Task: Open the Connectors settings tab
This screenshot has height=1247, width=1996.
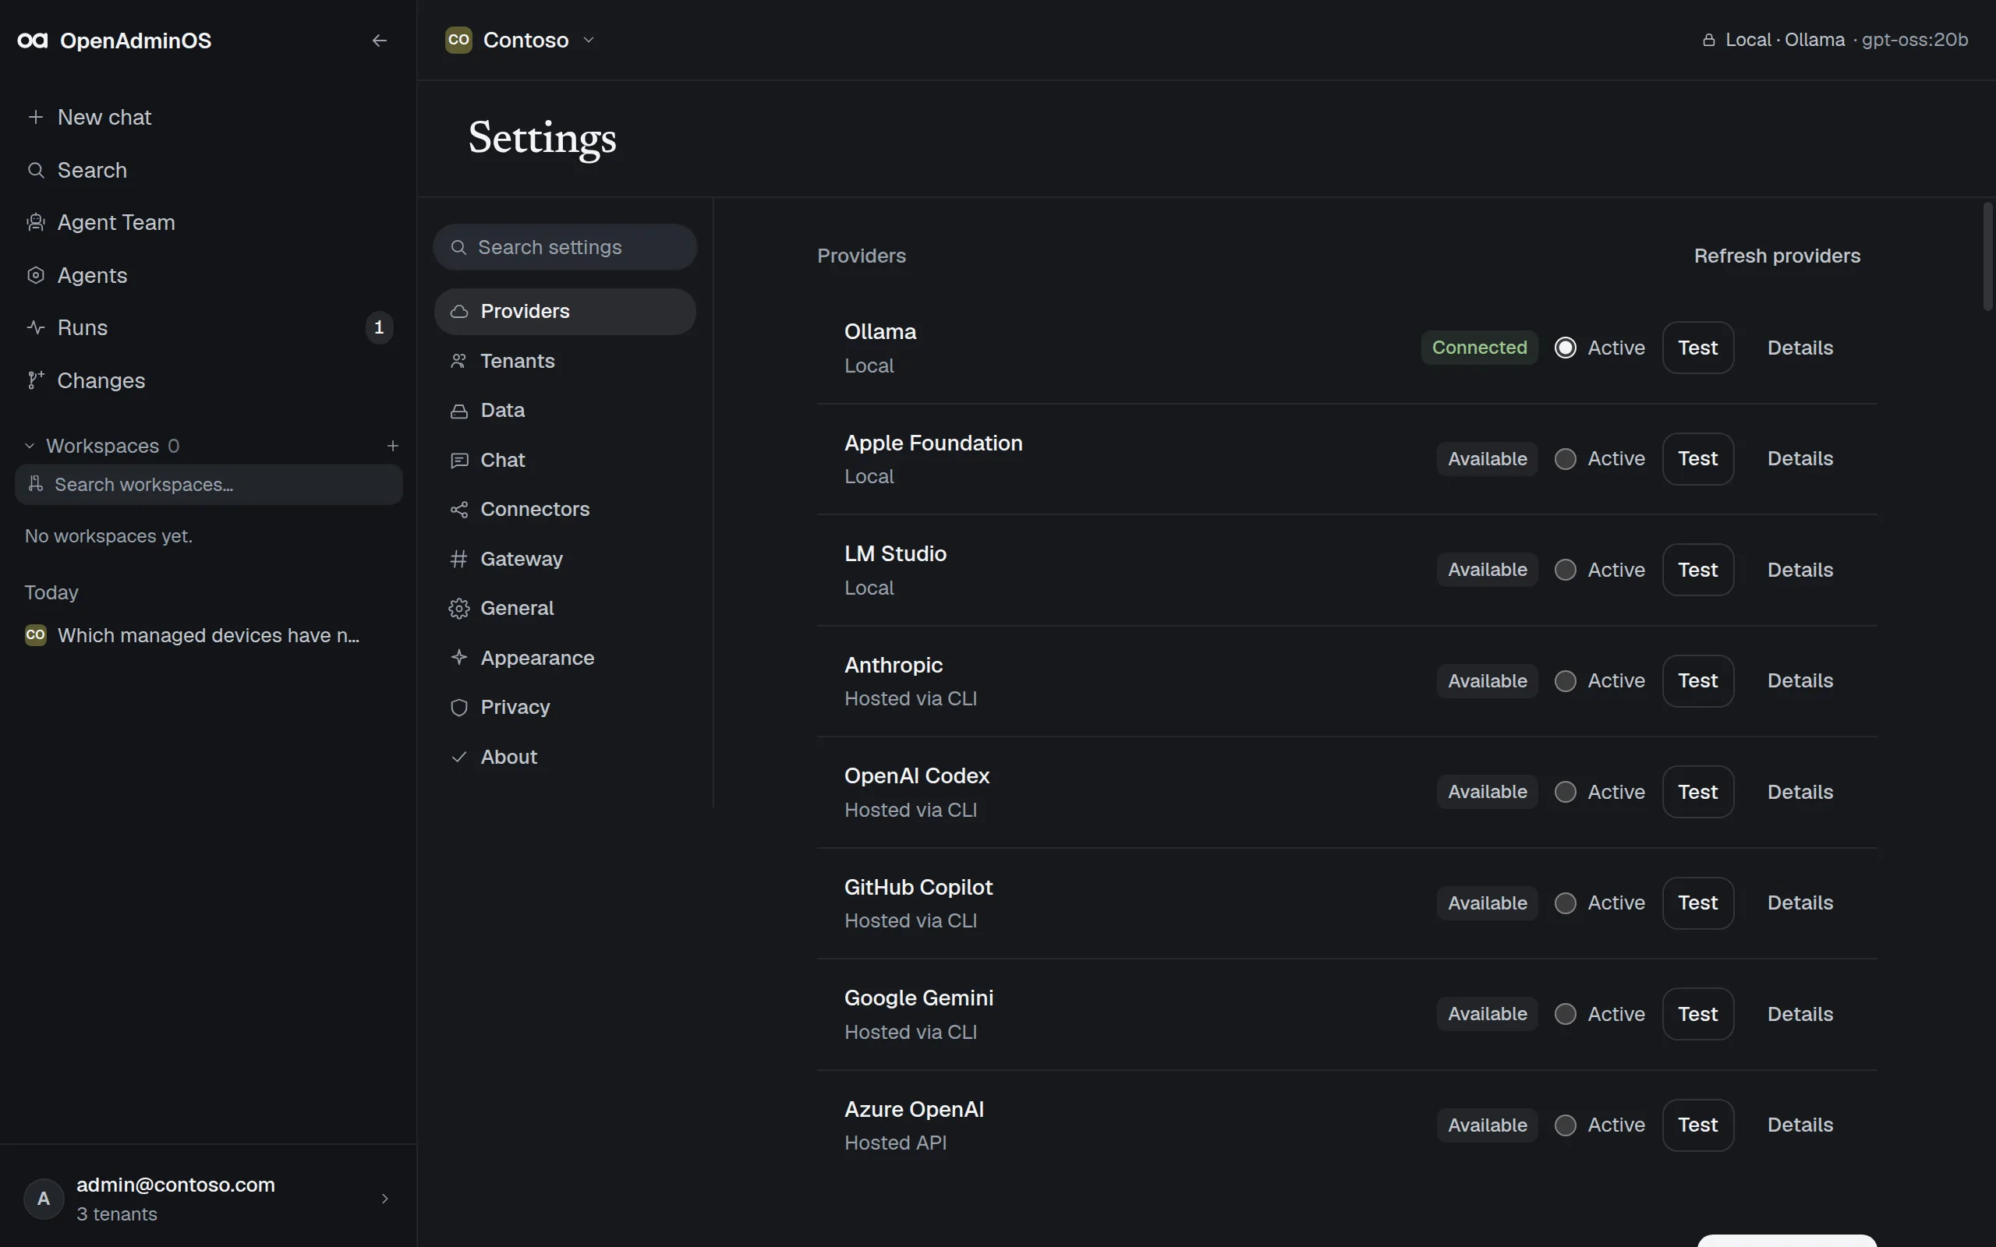Action: click(565, 510)
